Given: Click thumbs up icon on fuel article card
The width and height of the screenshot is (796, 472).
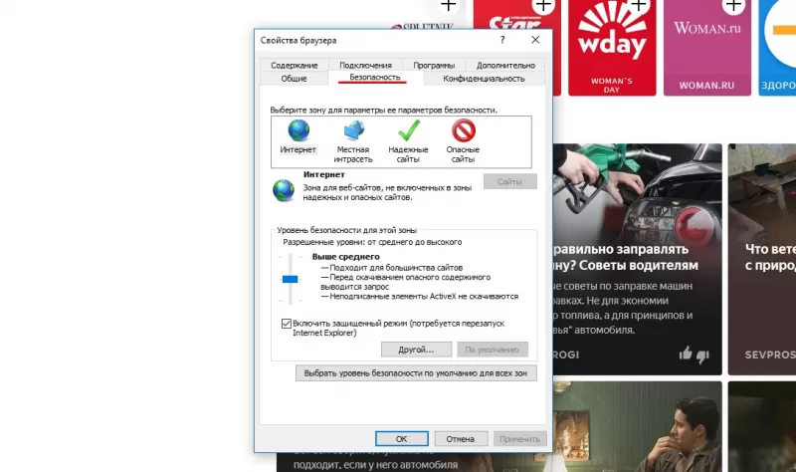Looking at the screenshot, I should click(x=686, y=354).
